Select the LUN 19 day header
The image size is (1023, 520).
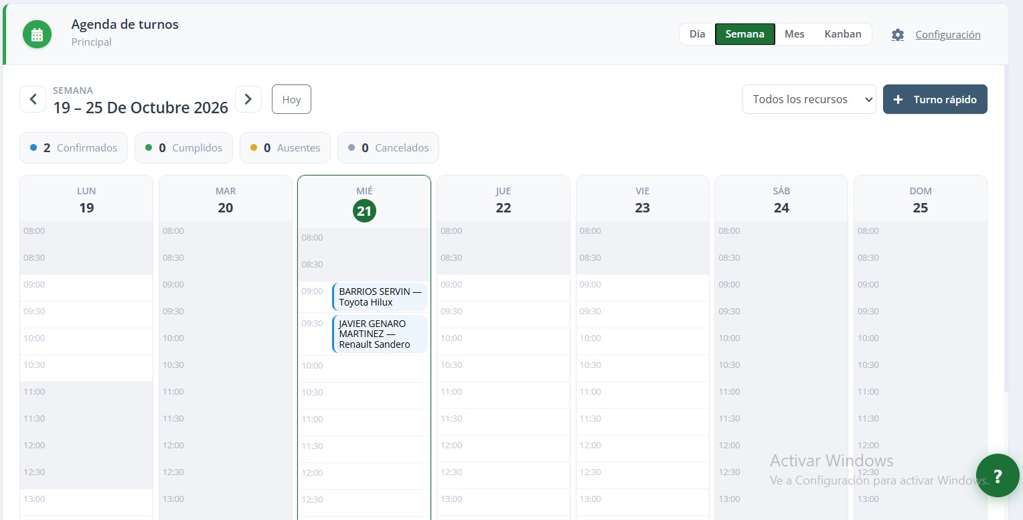pos(86,199)
